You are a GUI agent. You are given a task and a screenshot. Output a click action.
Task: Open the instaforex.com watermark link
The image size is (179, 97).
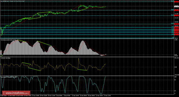(16, 93)
